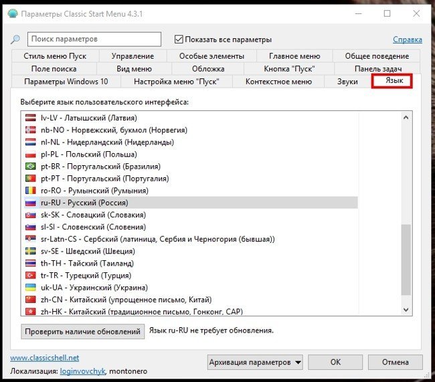Select 'nb-NO - Норвежский, букмол (Норвегия)' language

[191, 130]
